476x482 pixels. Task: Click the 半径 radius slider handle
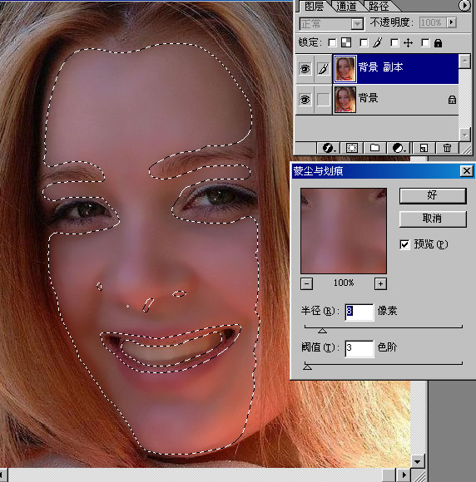[322, 331]
